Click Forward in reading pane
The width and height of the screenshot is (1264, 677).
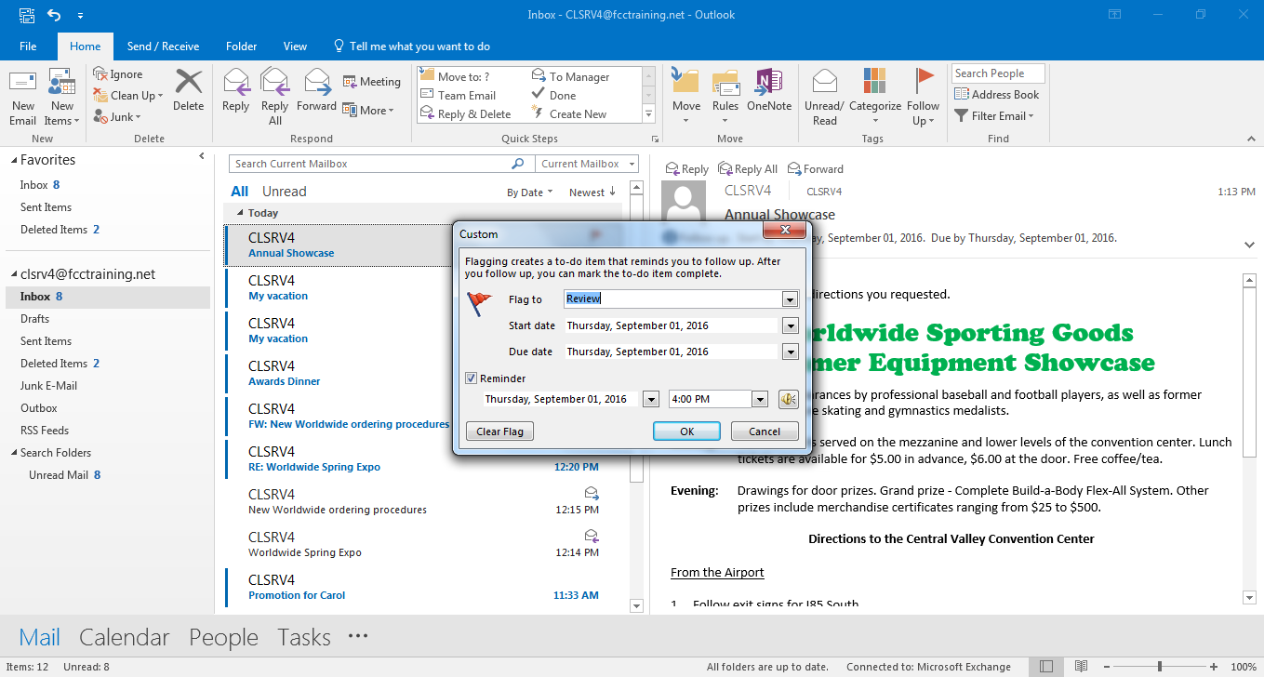tap(816, 169)
